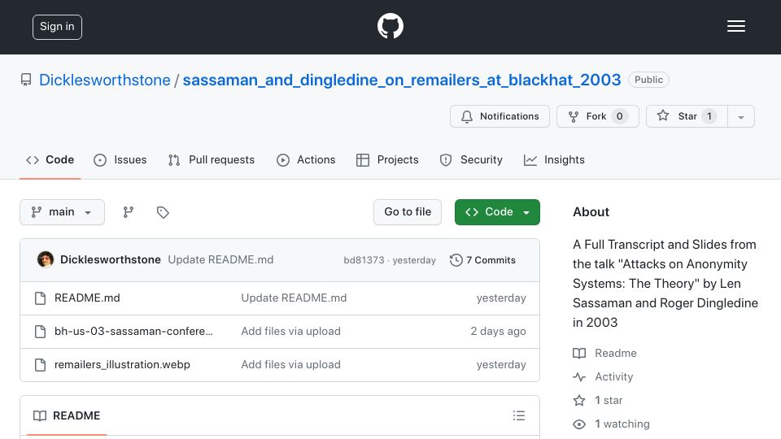Open the remailers_illustration.webp file

click(x=122, y=365)
